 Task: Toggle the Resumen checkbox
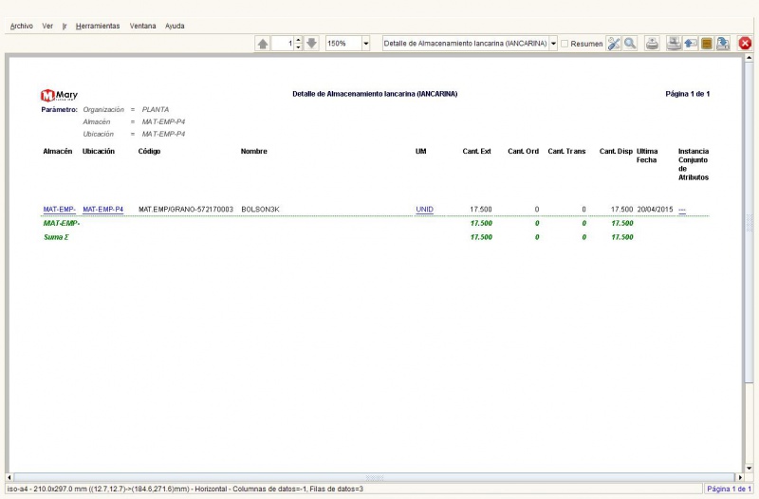(565, 44)
